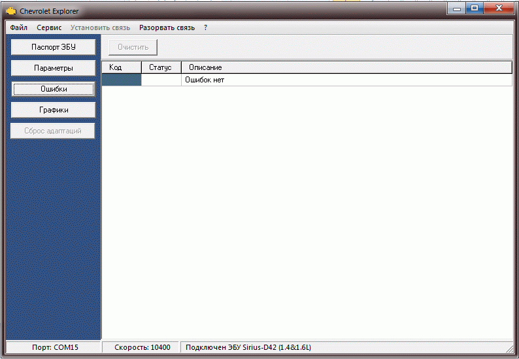Select the Ошибки button

click(54, 89)
